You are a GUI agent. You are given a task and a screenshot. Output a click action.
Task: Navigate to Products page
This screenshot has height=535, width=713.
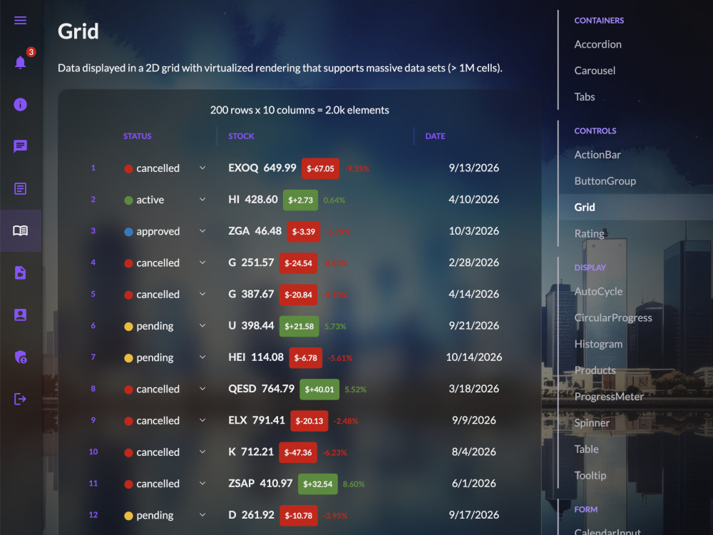(x=595, y=370)
